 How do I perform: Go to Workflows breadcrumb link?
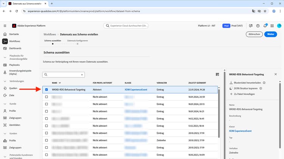point(50,34)
